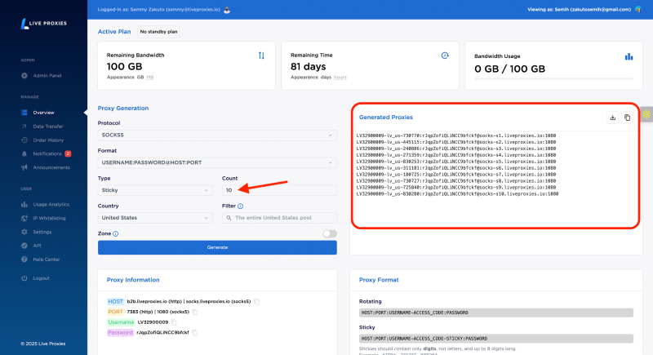Click the IP Whitelisting shield icon
The image size is (653, 355).
(24, 218)
